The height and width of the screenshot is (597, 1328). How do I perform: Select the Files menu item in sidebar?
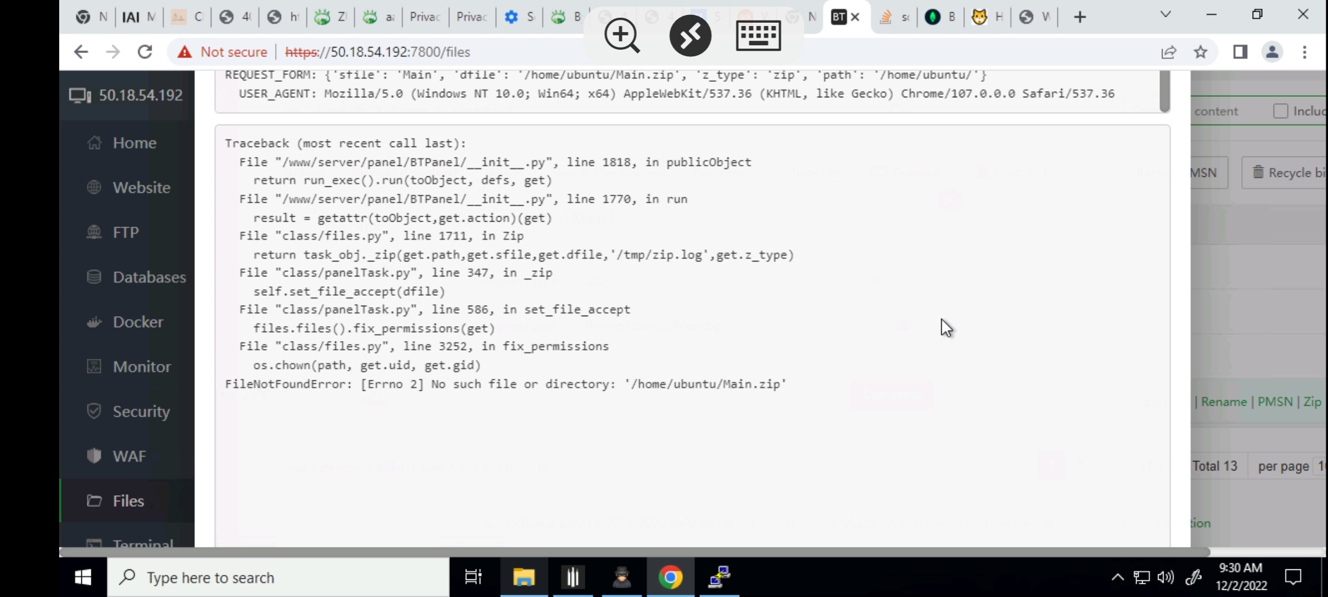(128, 501)
